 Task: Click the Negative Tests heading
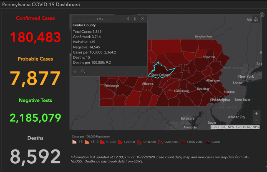(35, 100)
